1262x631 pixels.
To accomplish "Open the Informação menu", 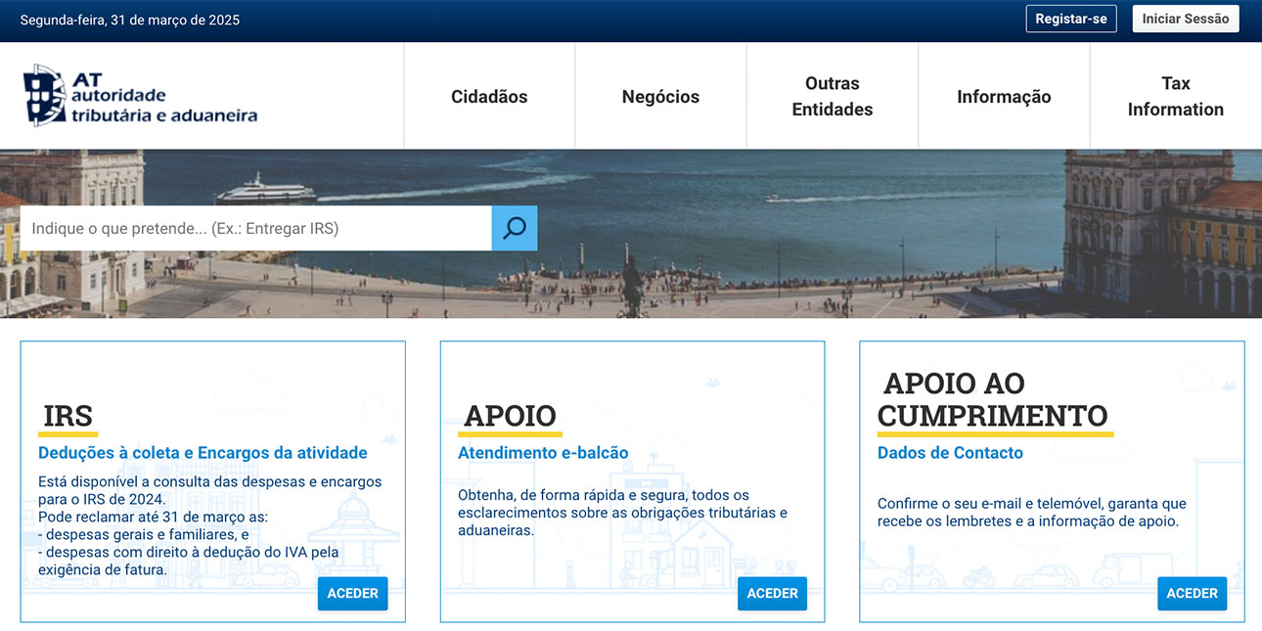I will point(1004,96).
